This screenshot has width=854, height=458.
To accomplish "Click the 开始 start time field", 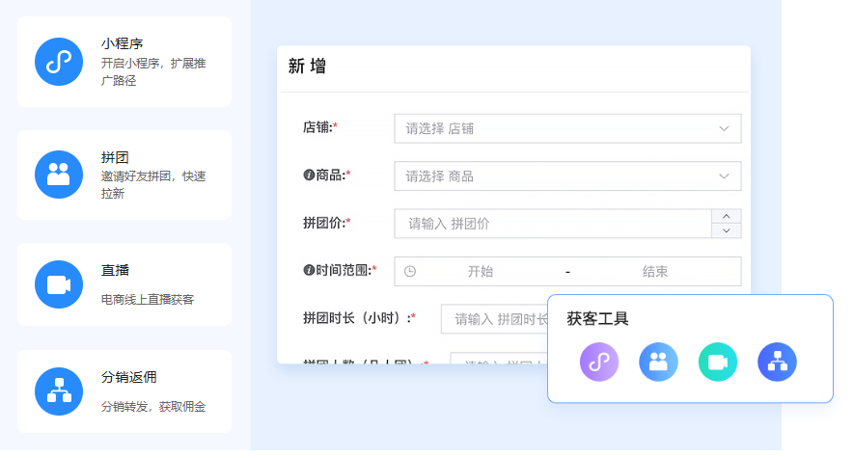I will pyautogui.click(x=481, y=272).
